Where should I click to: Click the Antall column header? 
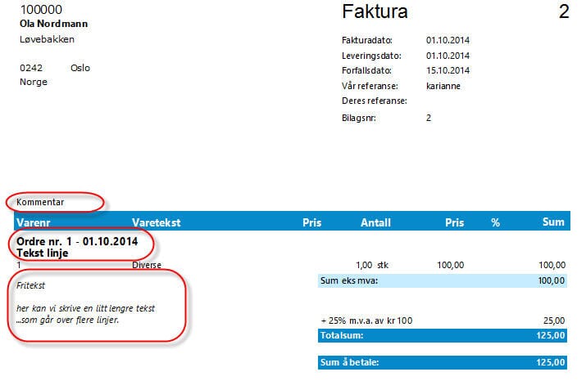375,222
